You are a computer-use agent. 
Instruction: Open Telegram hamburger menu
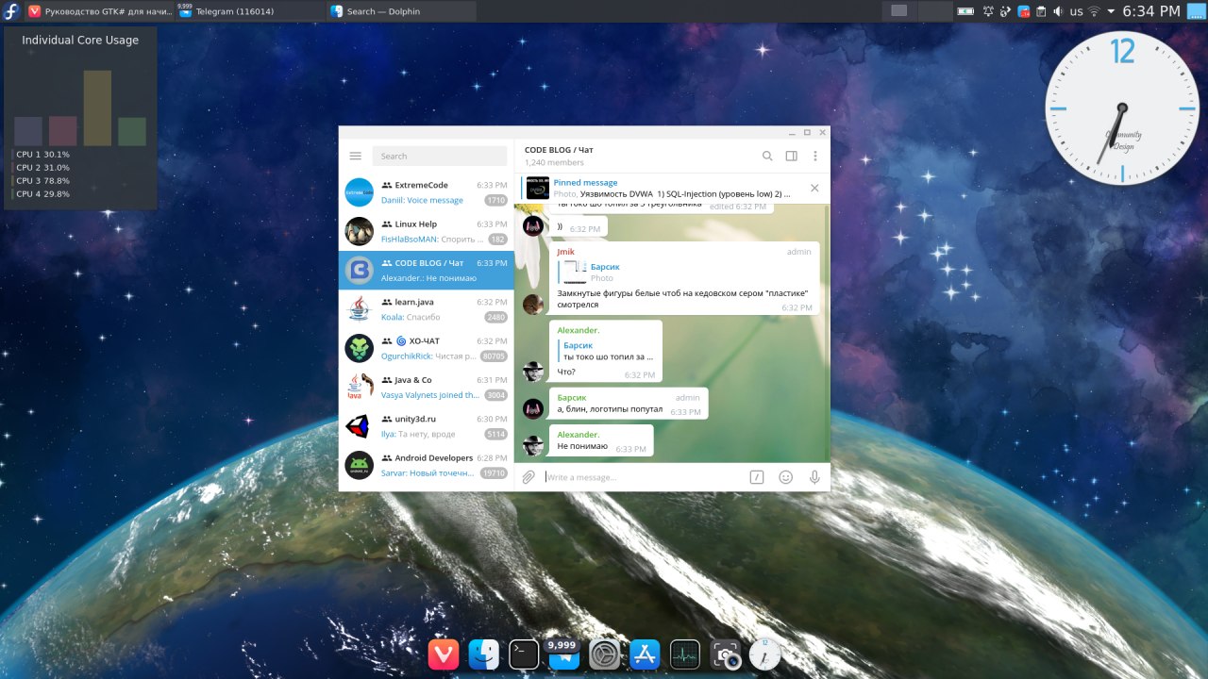click(x=355, y=157)
